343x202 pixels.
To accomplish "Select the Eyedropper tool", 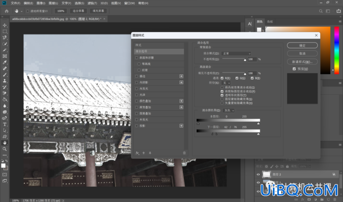I will click(x=4, y=62).
